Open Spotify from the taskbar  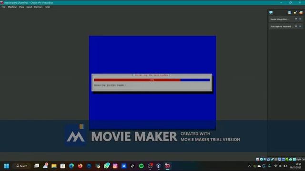[142, 166]
